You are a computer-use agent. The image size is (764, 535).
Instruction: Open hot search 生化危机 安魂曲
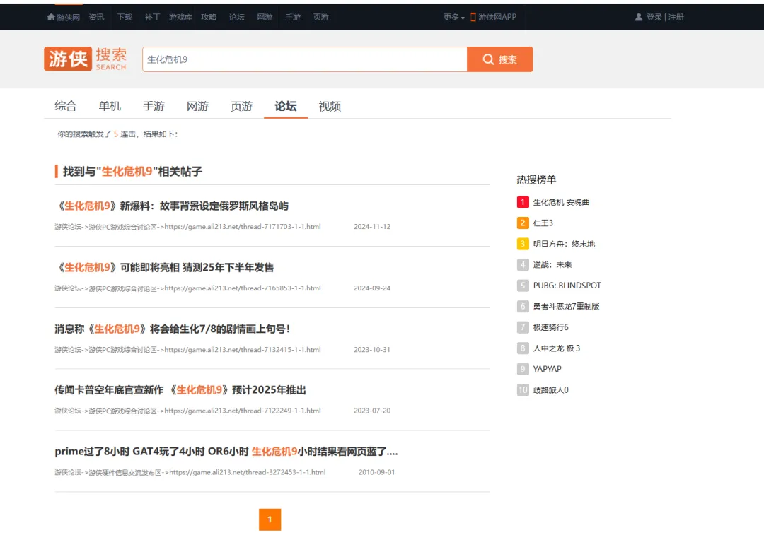tap(561, 202)
